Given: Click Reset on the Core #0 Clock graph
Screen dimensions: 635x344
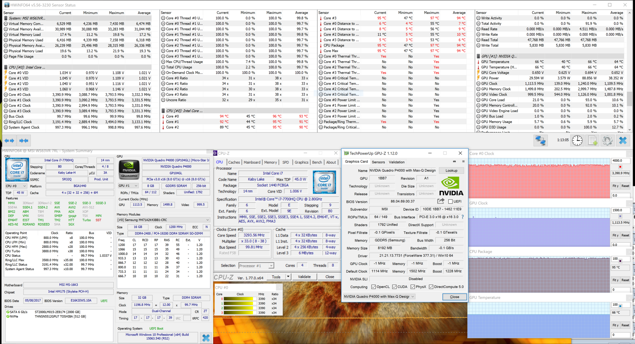Looking at the screenshot, I should pos(625,186).
